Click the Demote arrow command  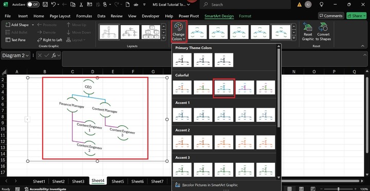[46, 32]
